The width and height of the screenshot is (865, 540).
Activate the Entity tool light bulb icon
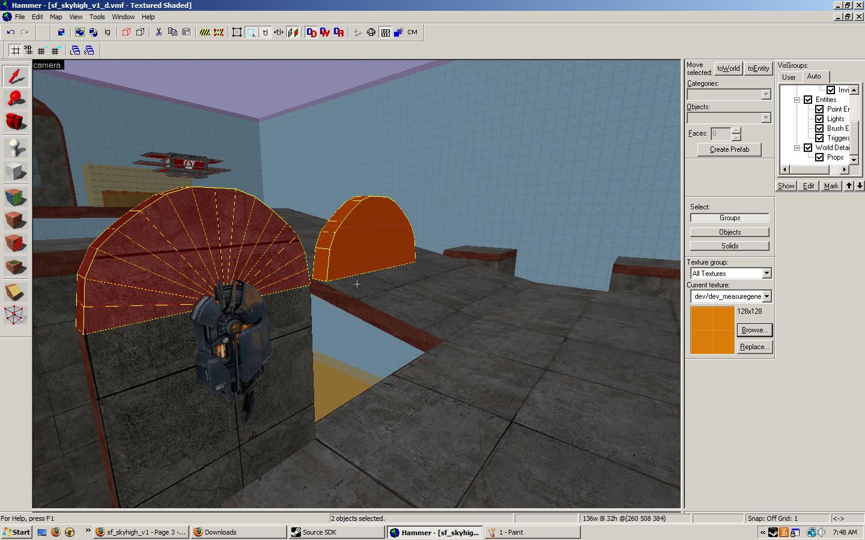(x=16, y=148)
